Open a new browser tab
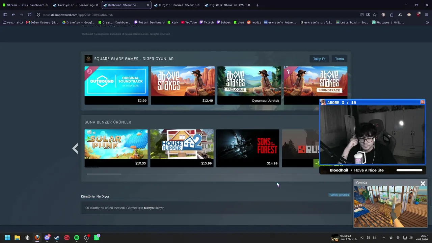The image size is (432, 243). (258, 5)
